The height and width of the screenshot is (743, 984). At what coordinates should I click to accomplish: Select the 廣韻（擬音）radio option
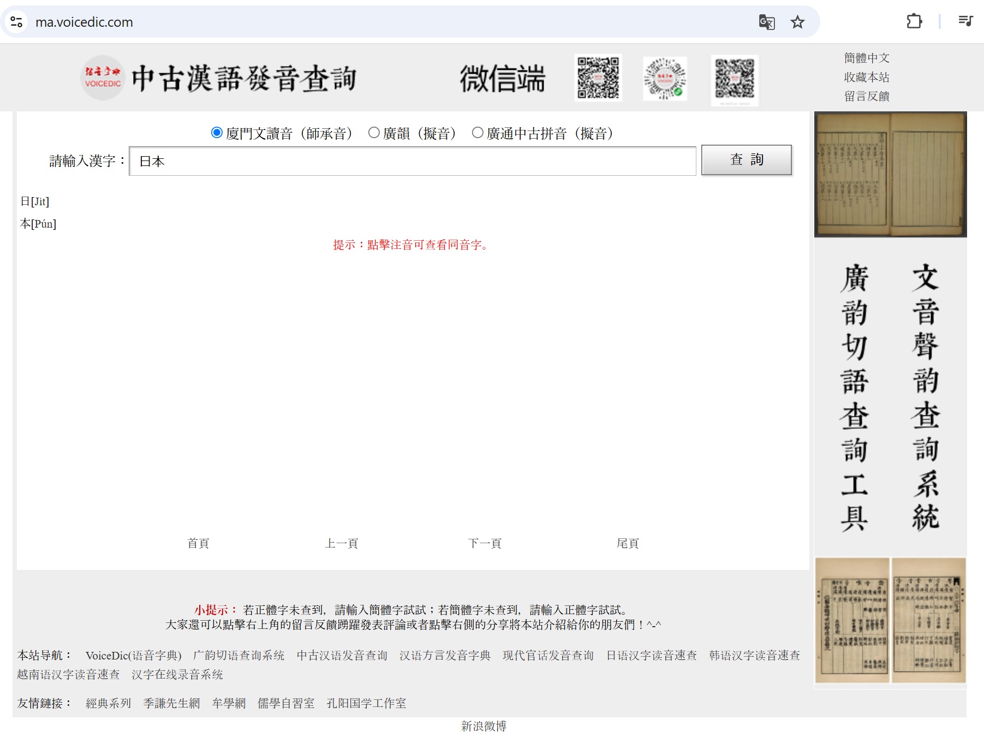[x=374, y=133]
